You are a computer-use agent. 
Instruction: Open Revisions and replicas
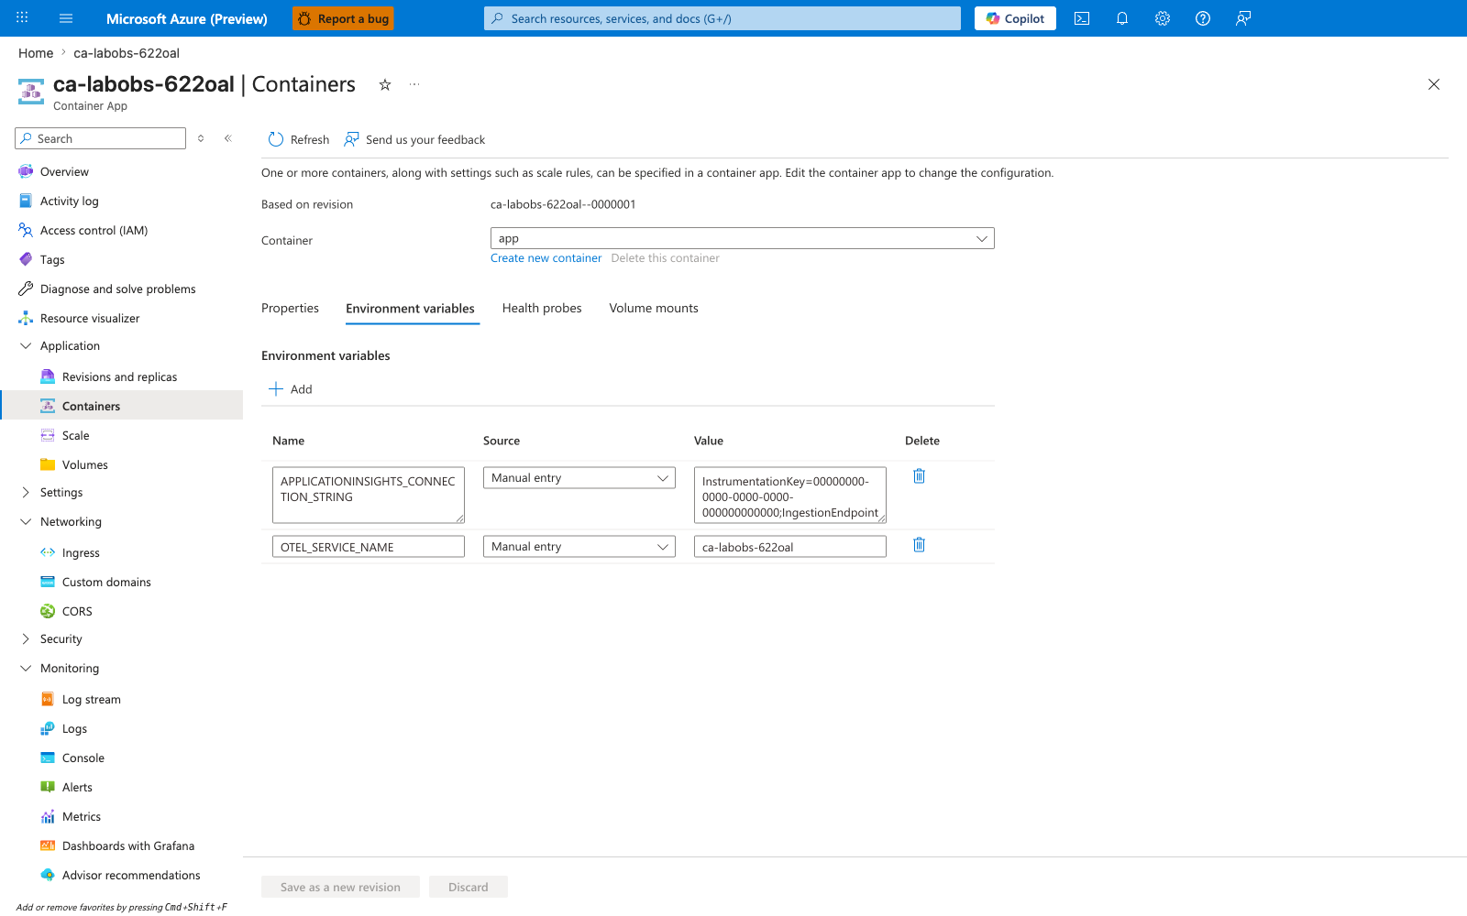[119, 376]
